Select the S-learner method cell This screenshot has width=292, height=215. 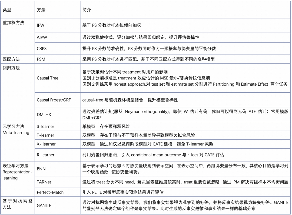pyautogui.click(x=45, y=126)
